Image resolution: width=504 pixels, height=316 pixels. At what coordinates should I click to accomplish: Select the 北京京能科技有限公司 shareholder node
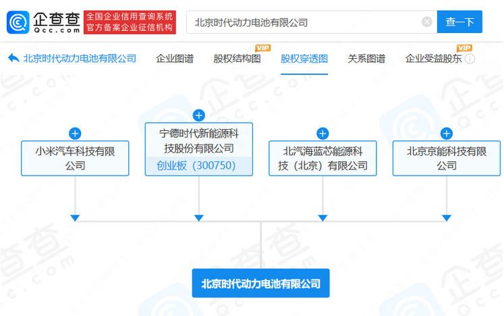coord(446,158)
